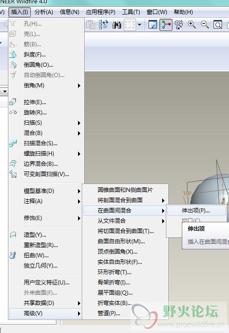Expand 将剖面混合到曲面 submenu
The width and height of the screenshot is (229, 333).
(125, 200)
